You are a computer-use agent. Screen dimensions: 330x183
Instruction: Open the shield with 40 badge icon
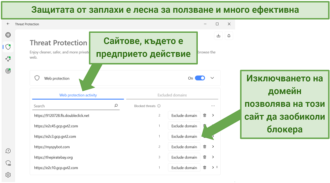8,163
